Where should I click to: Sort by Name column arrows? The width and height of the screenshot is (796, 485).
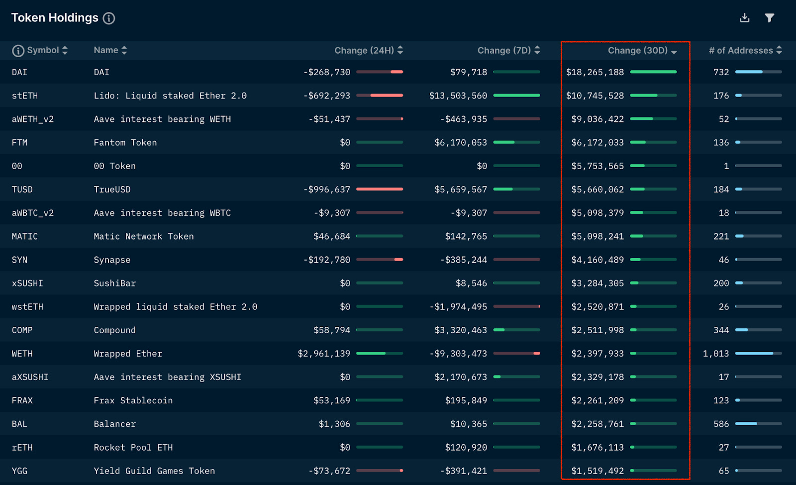124,50
